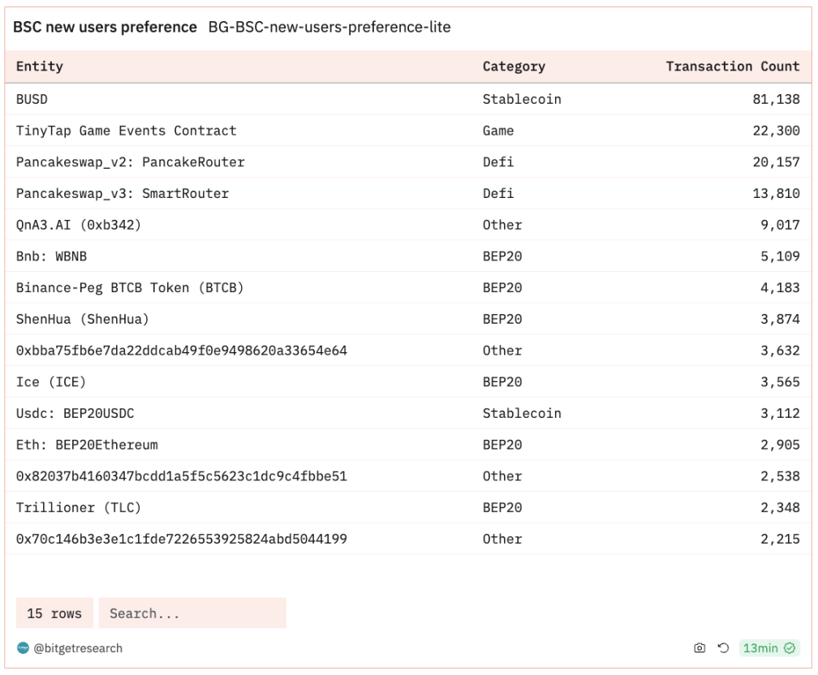Click transaction count 2,348
The image size is (818, 675).
tap(780, 508)
